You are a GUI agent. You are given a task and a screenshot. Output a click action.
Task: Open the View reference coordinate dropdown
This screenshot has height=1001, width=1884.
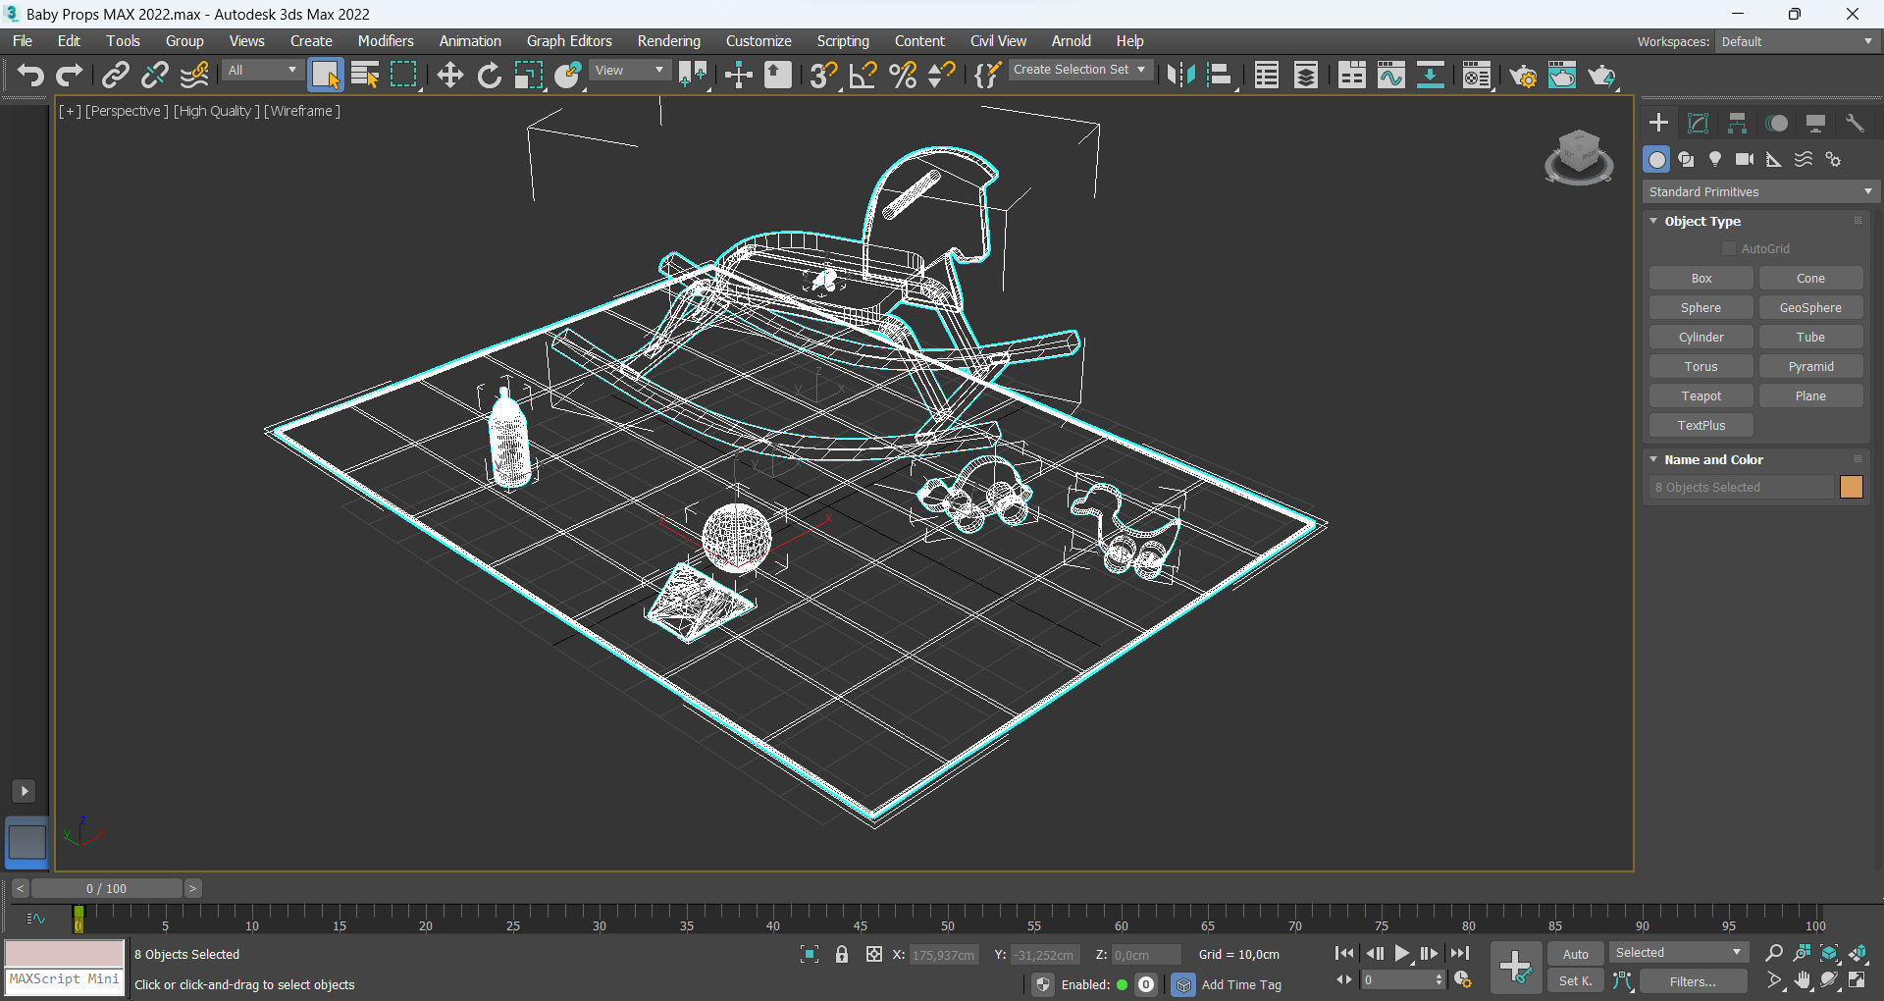click(629, 71)
